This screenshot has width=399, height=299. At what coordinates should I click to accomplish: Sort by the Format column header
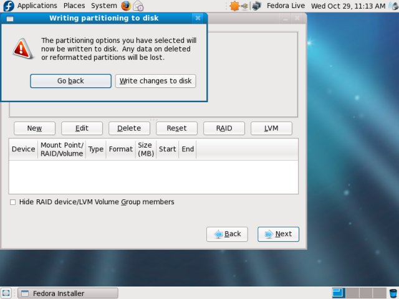[120, 149]
